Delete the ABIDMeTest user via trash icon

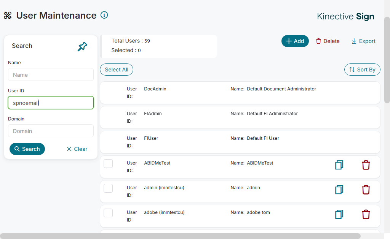[366, 165]
